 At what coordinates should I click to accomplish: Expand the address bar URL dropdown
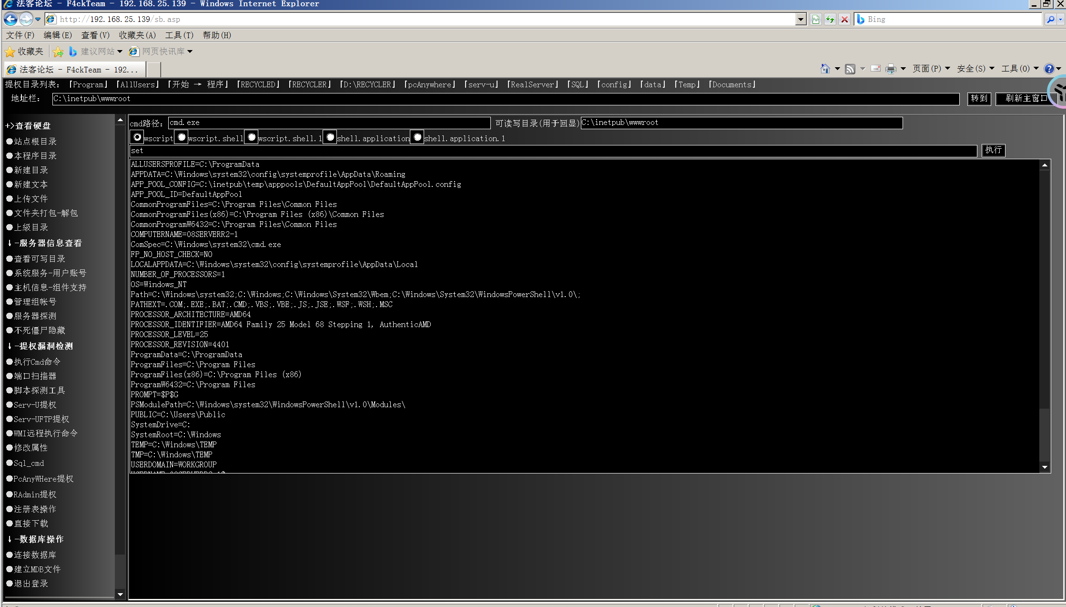(x=801, y=19)
